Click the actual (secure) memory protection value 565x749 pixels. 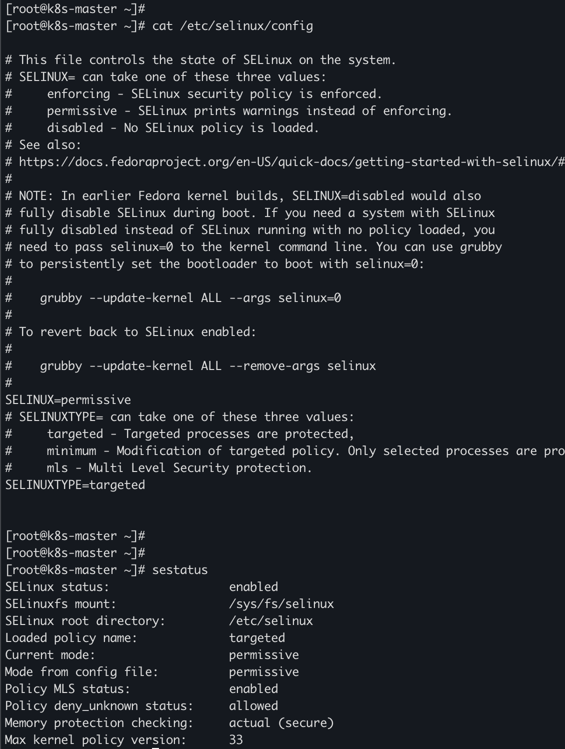coord(281,723)
